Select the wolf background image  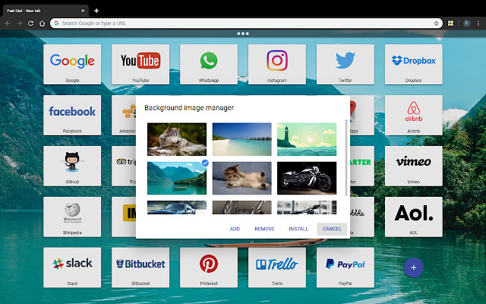click(176, 138)
